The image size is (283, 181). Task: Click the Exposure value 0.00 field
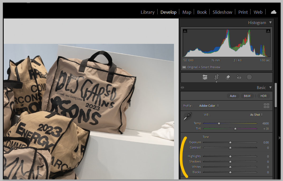266,142
